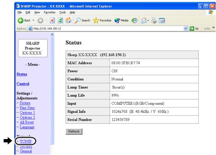Click the sidebar vertical scrollbar thumb
Image resolution: width=216 pixels, height=155 pixels.
click(52, 90)
